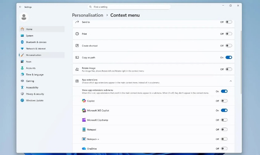Click the Home house icon in sidebar
The width and height of the screenshot is (260, 155).
click(x=22, y=29)
